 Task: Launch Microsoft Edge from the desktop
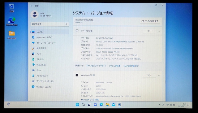[12, 21]
